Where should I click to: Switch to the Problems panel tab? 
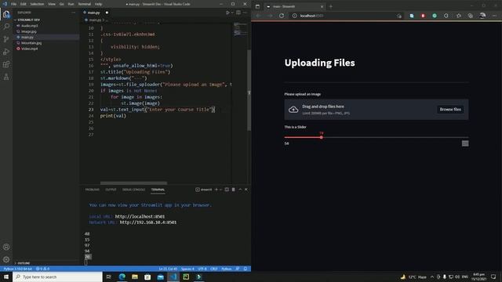93,190
